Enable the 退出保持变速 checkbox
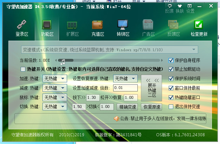This screenshot has width=220, height=144. [171, 107]
